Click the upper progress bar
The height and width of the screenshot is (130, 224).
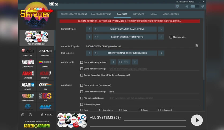pos(155,121)
